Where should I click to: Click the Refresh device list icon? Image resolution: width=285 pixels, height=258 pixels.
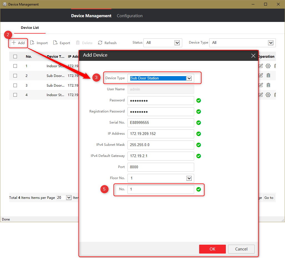coord(100,42)
